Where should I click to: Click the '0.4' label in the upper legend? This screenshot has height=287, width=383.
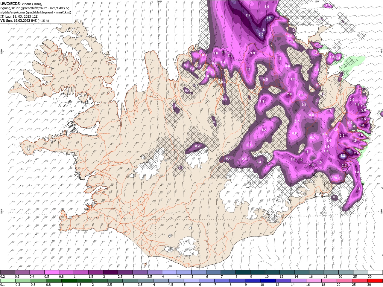click(32, 277)
